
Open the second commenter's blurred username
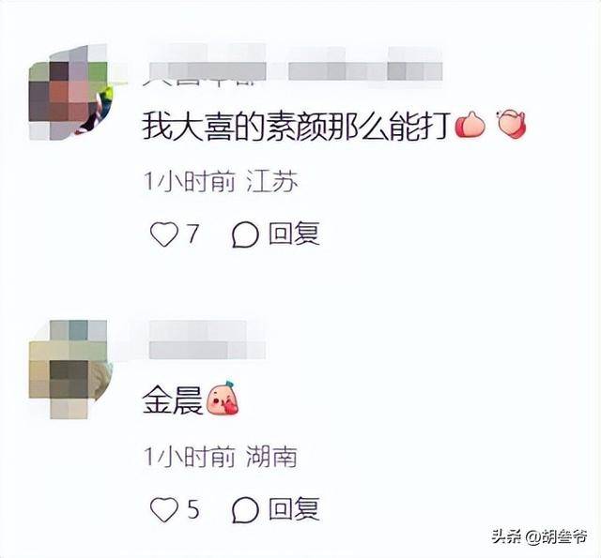207,340
